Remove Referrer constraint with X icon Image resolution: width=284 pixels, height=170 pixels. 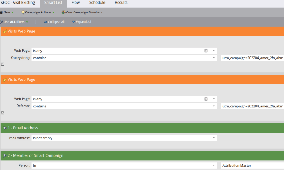[3, 112]
